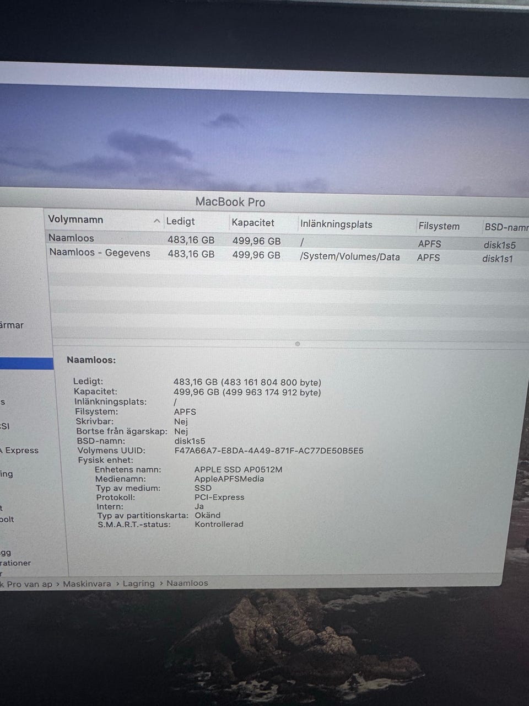This screenshot has width=529, height=706.
Task: Click the disk1s5 cell in the table
Action: click(499, 245)
